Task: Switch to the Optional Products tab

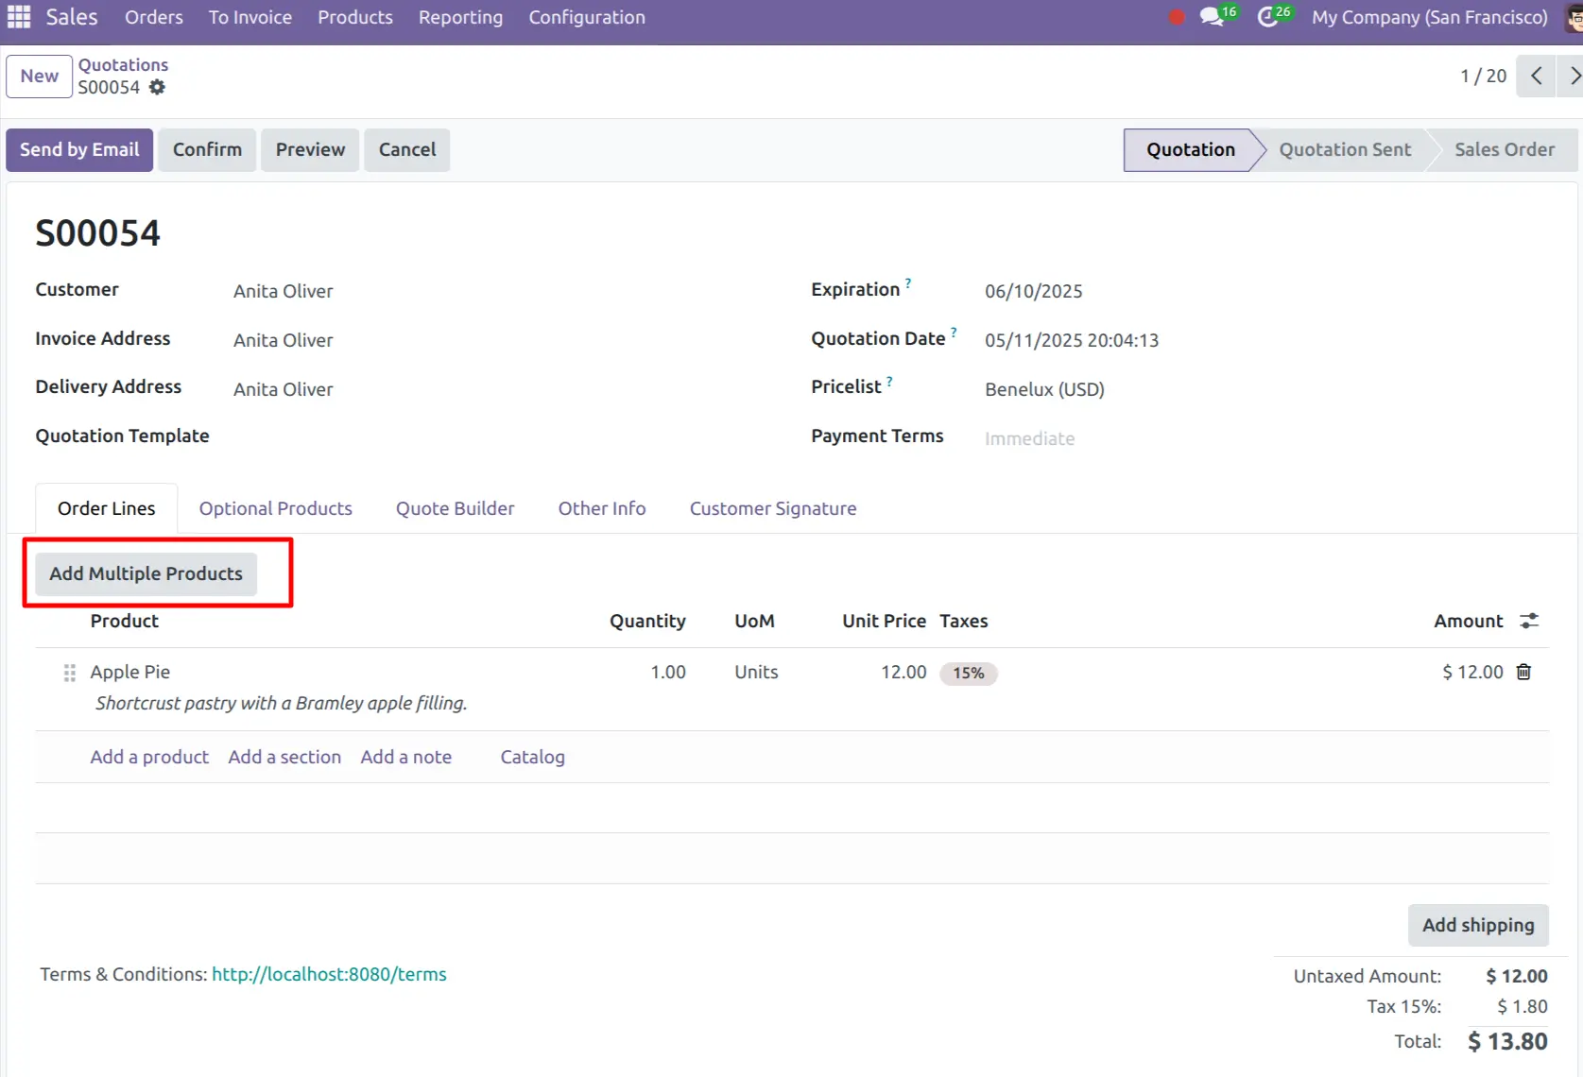Action: click(x=276, y=508)
